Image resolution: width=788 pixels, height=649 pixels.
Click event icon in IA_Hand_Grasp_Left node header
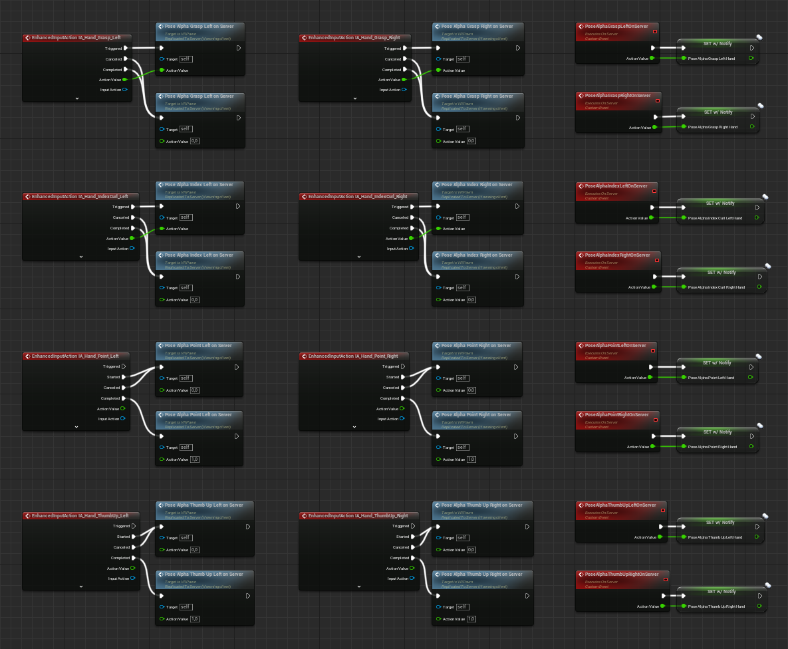tap(28, 38)
